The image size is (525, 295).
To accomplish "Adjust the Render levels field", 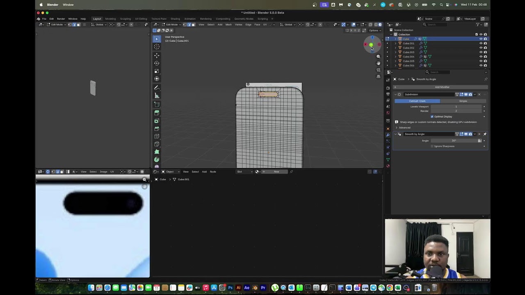I will coord(456,111).
